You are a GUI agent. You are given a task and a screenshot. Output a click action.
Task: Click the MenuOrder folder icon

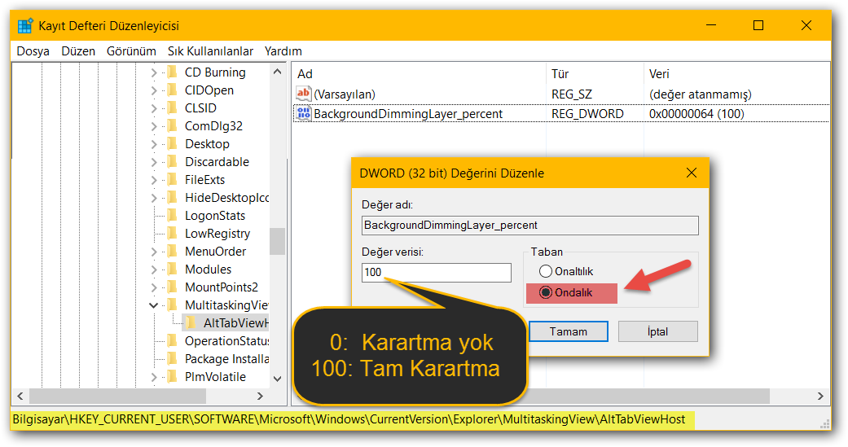coord(173,251)
